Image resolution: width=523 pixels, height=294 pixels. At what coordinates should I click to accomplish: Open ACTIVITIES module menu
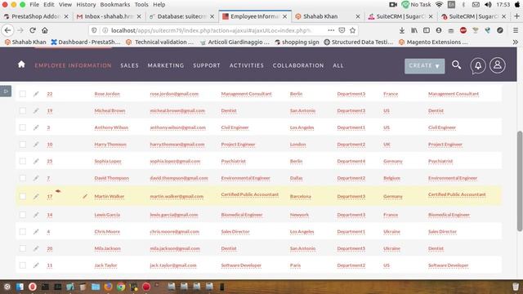tap(247, 65)
